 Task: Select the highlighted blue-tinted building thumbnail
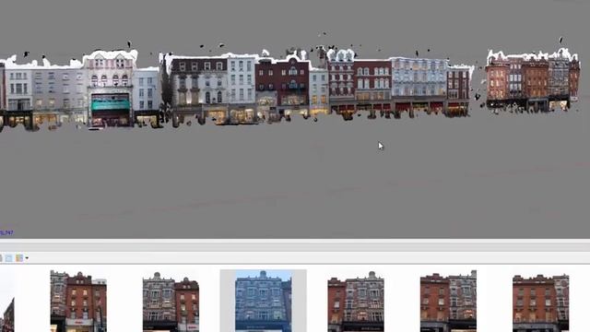[263, 301]
